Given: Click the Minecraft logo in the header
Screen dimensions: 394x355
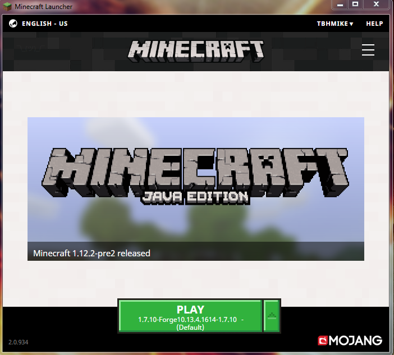Looking at the screenshot, I should pos(196,51).
